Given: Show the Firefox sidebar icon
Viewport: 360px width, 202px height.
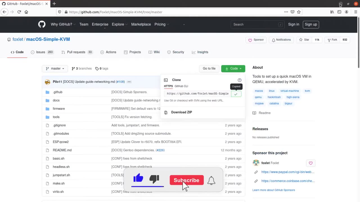Looking at the screenshot, I should (339, 12).
